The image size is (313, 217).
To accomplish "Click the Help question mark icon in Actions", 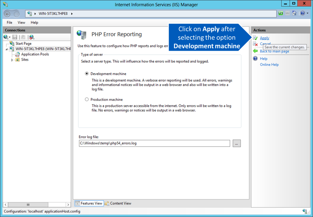I will point(255,58).
